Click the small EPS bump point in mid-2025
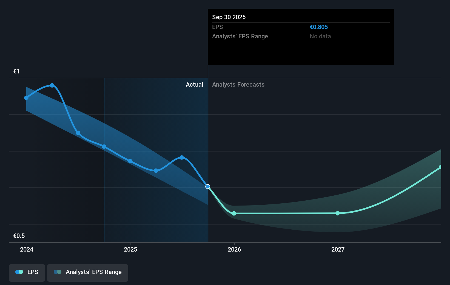Screen dimensions: 450x285 (182, 157)
